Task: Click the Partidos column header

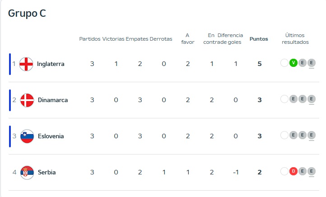Action: (x=90, y=39)
